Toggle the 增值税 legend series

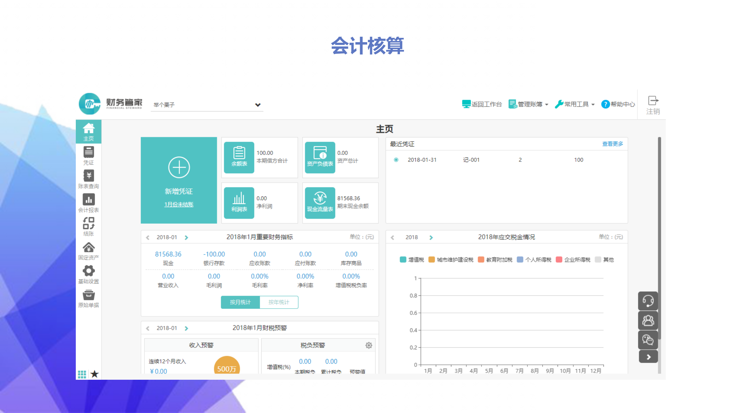tap(412, 260)
